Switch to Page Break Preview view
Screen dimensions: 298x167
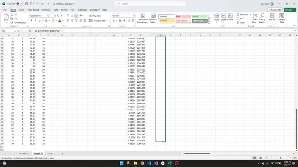tap(267, 158)
